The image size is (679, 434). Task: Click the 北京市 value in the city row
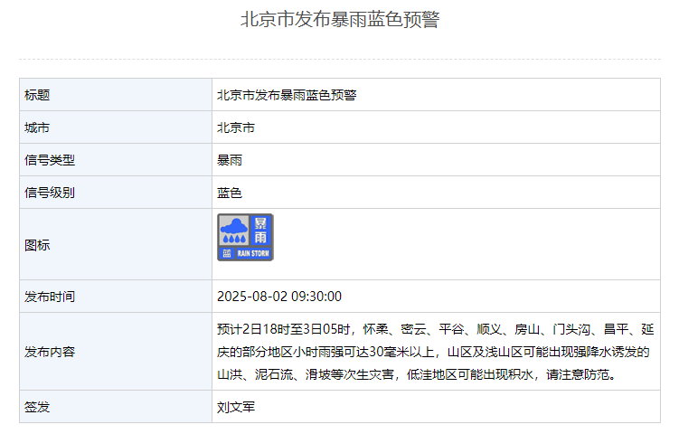(x=236, y=127)
